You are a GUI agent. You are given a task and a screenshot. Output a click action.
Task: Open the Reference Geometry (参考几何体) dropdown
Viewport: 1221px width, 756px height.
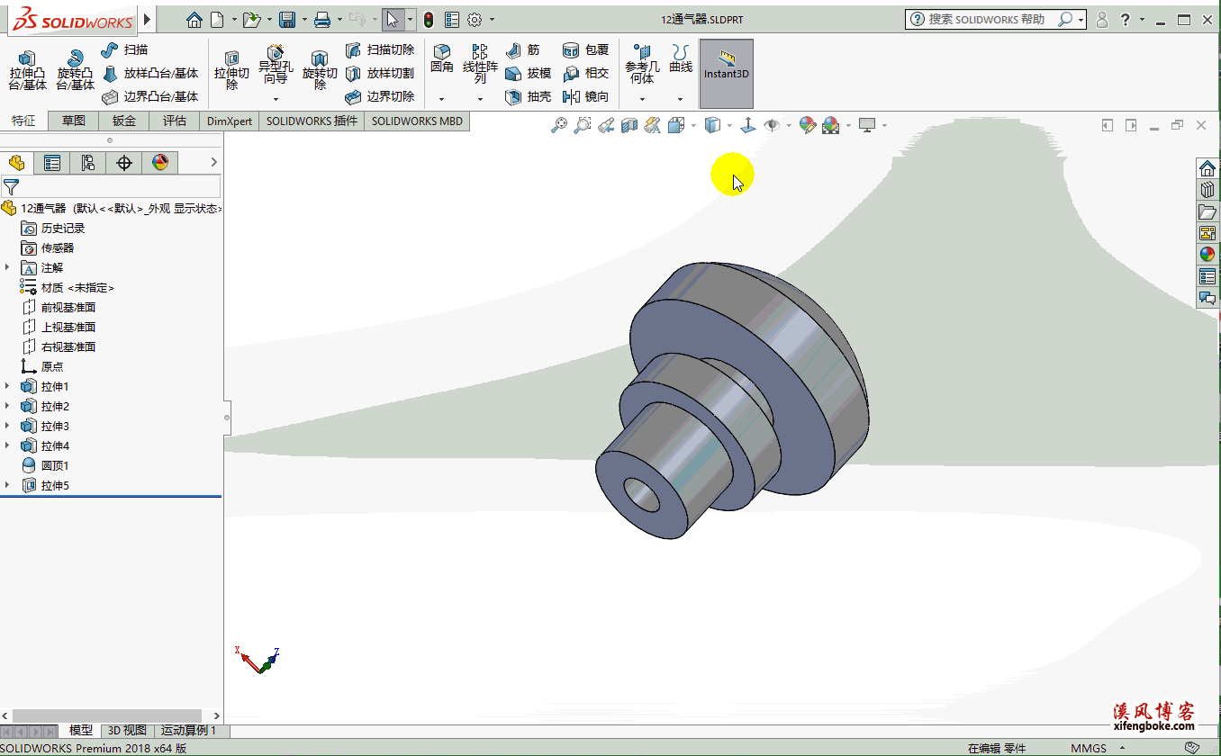[x=642, y=99]
